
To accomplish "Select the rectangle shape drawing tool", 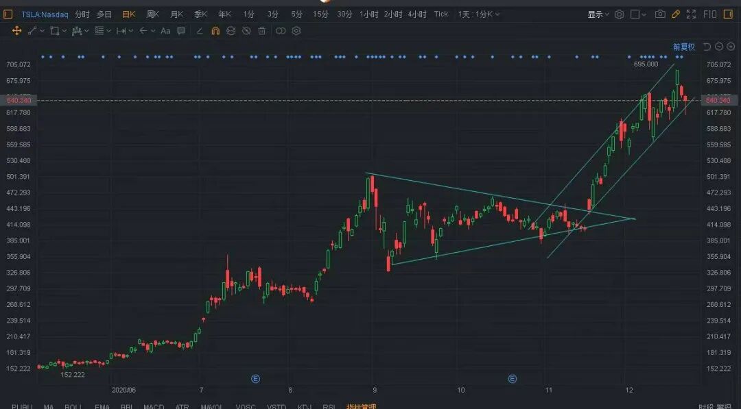I will (54, 31).
